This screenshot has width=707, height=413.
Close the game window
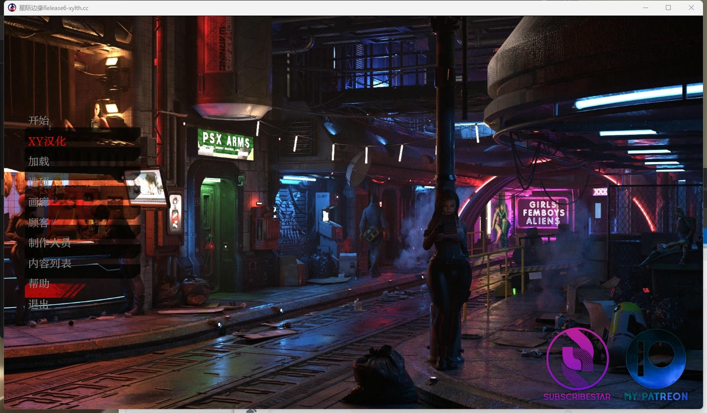click(692, 8)
